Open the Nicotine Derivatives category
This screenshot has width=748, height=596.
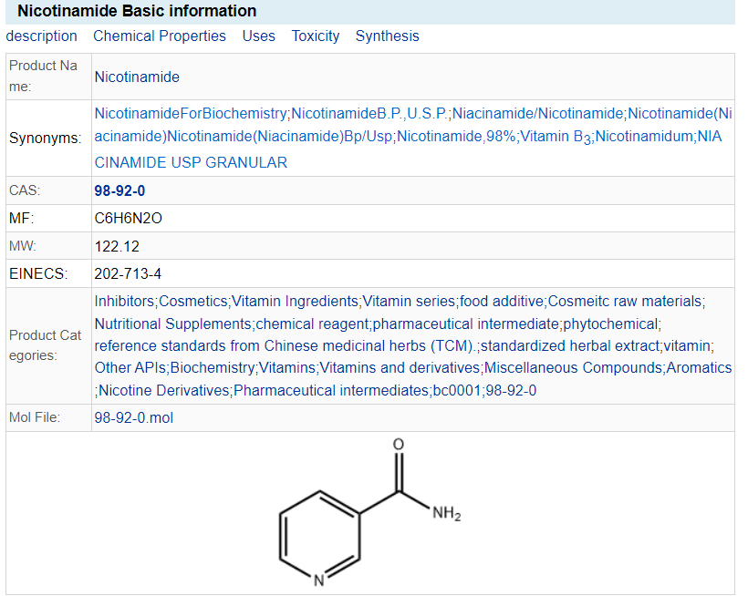coord(164,391)
